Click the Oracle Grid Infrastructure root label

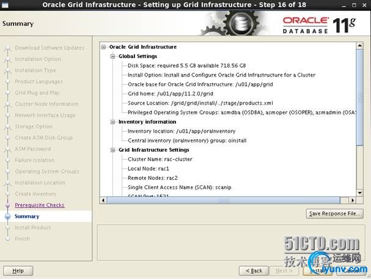click(143, 47)
